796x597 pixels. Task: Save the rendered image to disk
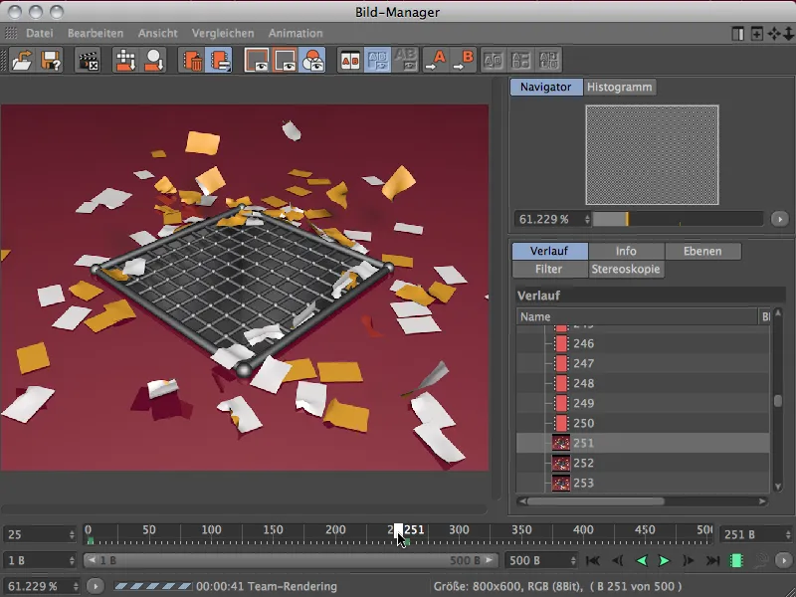coord(51,60)
